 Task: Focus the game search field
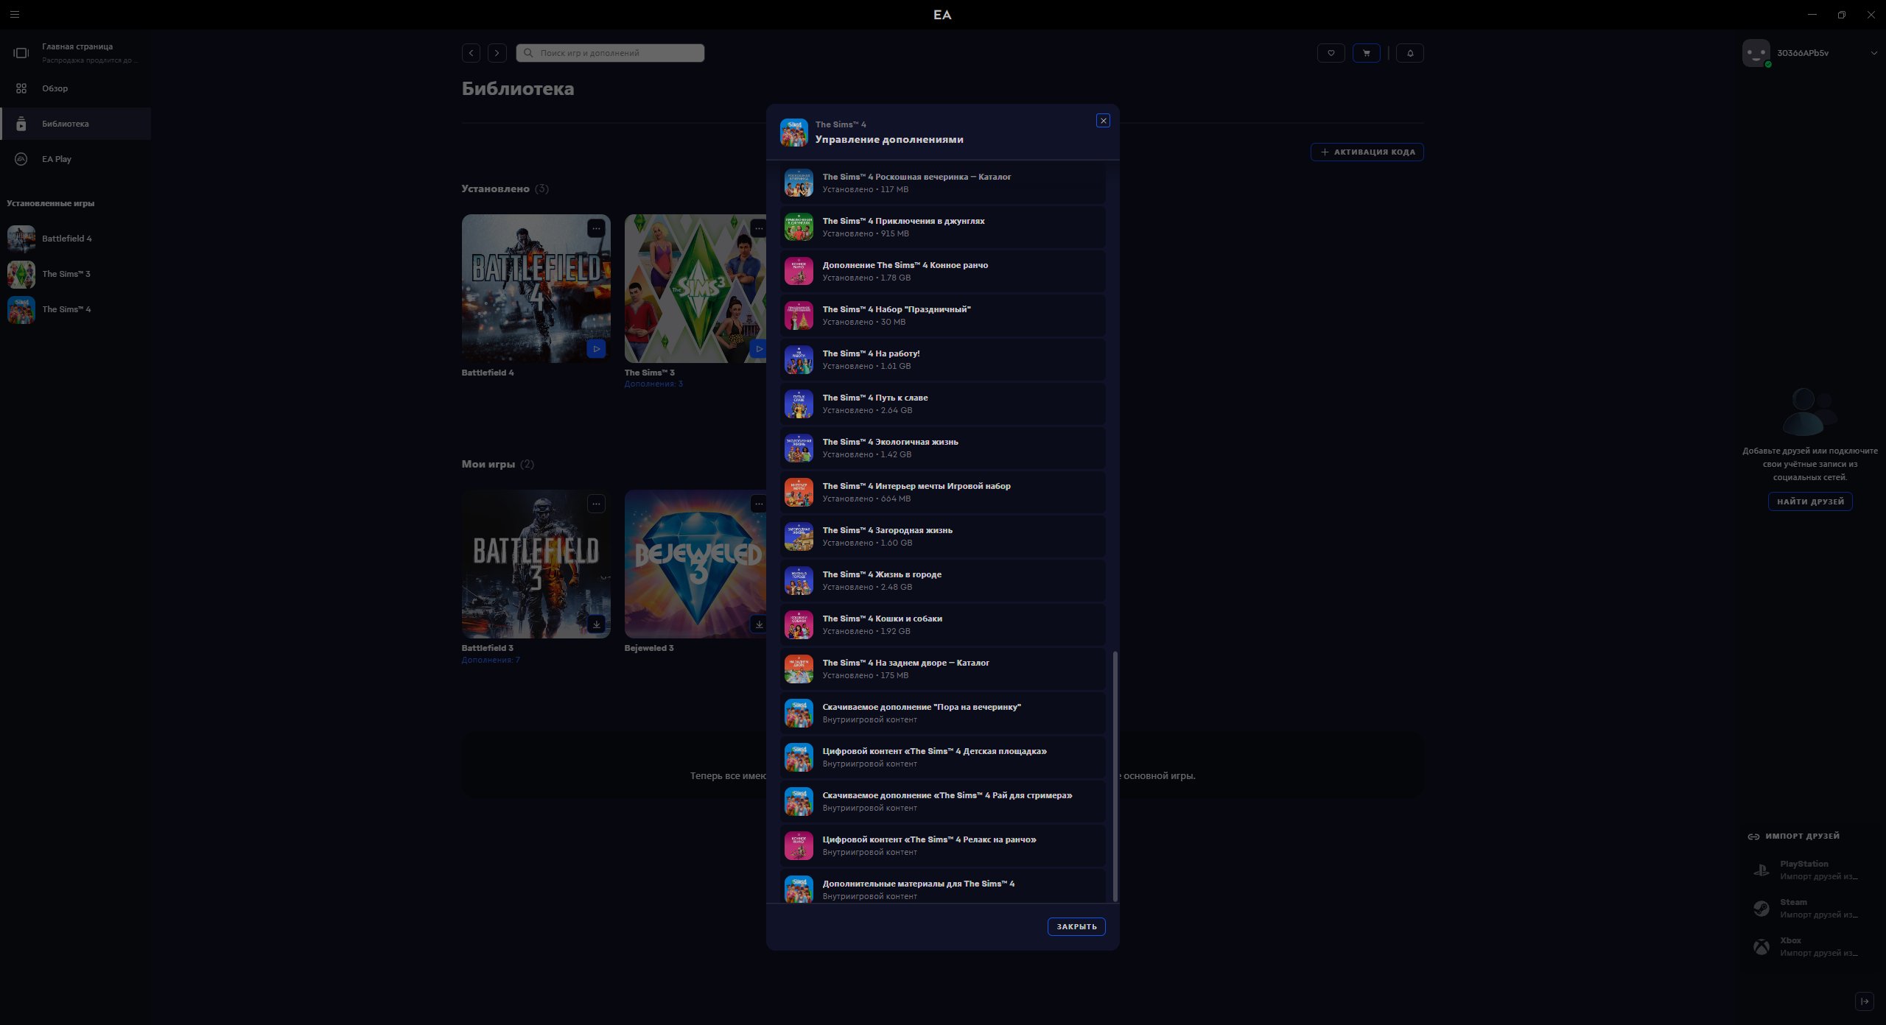coord(610,53)
